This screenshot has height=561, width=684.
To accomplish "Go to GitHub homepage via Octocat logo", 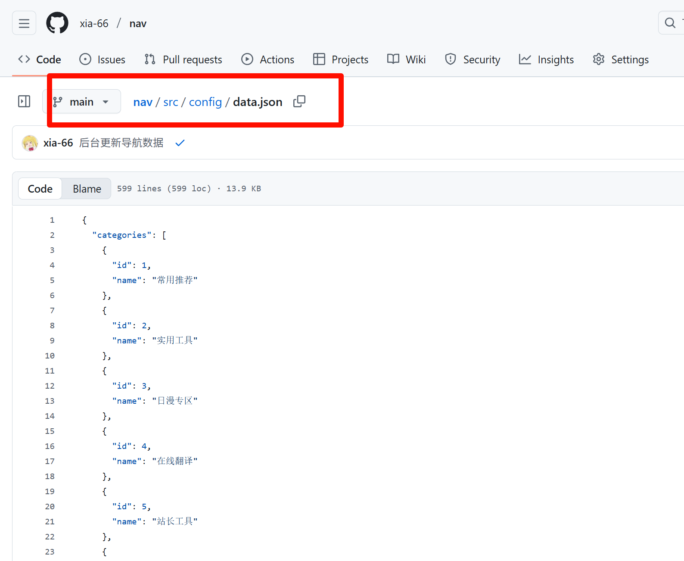I will 57,23.
